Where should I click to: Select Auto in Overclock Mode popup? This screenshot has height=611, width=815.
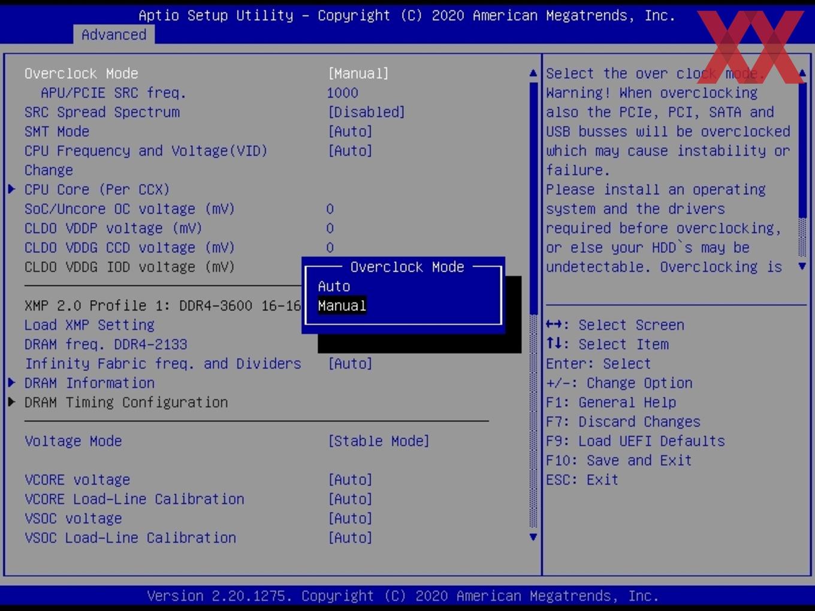(334, 286)
